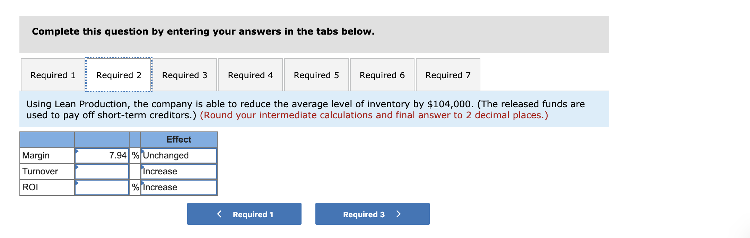Click the active Required 2 tab
Image resolution: width=750 pixels, height=238 pixels.
(119, 75)
